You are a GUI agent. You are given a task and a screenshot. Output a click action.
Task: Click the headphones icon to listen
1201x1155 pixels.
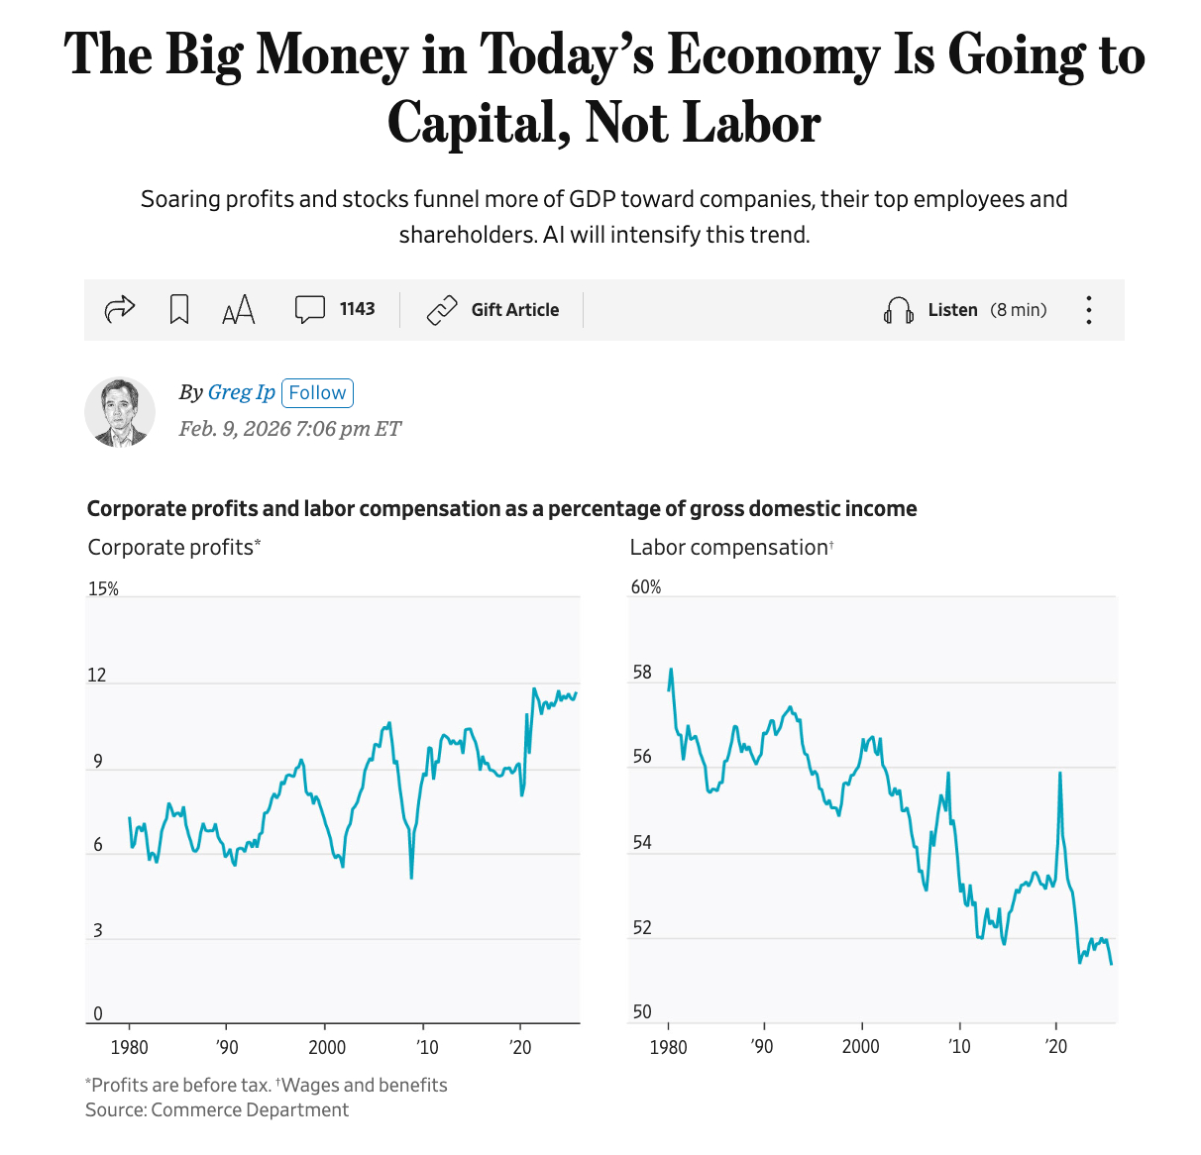[898, 311]
